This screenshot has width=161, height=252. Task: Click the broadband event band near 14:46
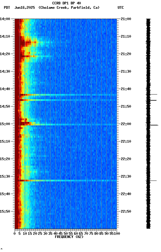click(66, 100)
